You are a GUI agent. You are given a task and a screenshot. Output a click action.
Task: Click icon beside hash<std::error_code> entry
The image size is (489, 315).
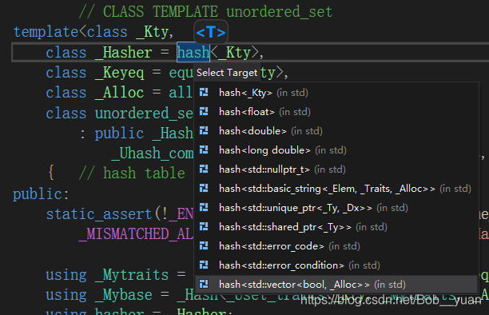click(x=204, y=246)
